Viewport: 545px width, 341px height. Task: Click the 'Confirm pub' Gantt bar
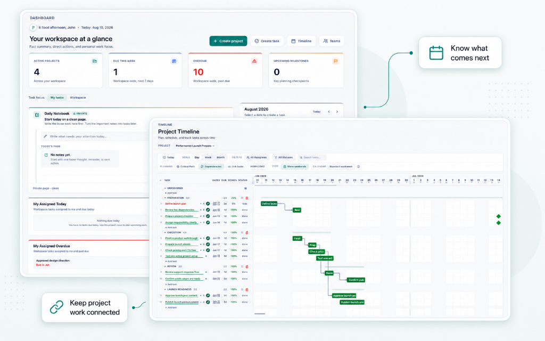356,280
